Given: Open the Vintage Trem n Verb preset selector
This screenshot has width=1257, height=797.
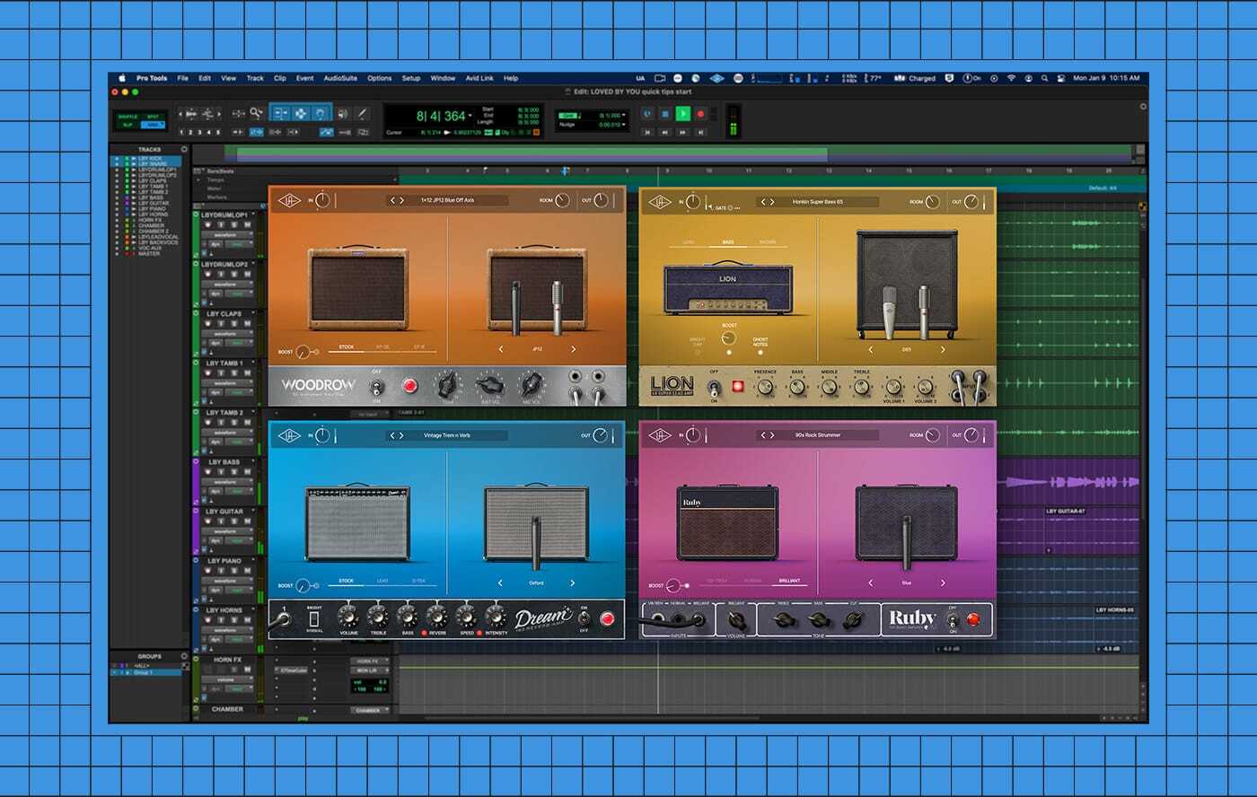Looking at the screenshot, I should click(447, 435).
